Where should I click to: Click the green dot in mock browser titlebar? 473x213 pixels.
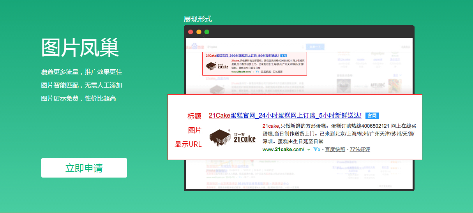[x=207, y=32]
